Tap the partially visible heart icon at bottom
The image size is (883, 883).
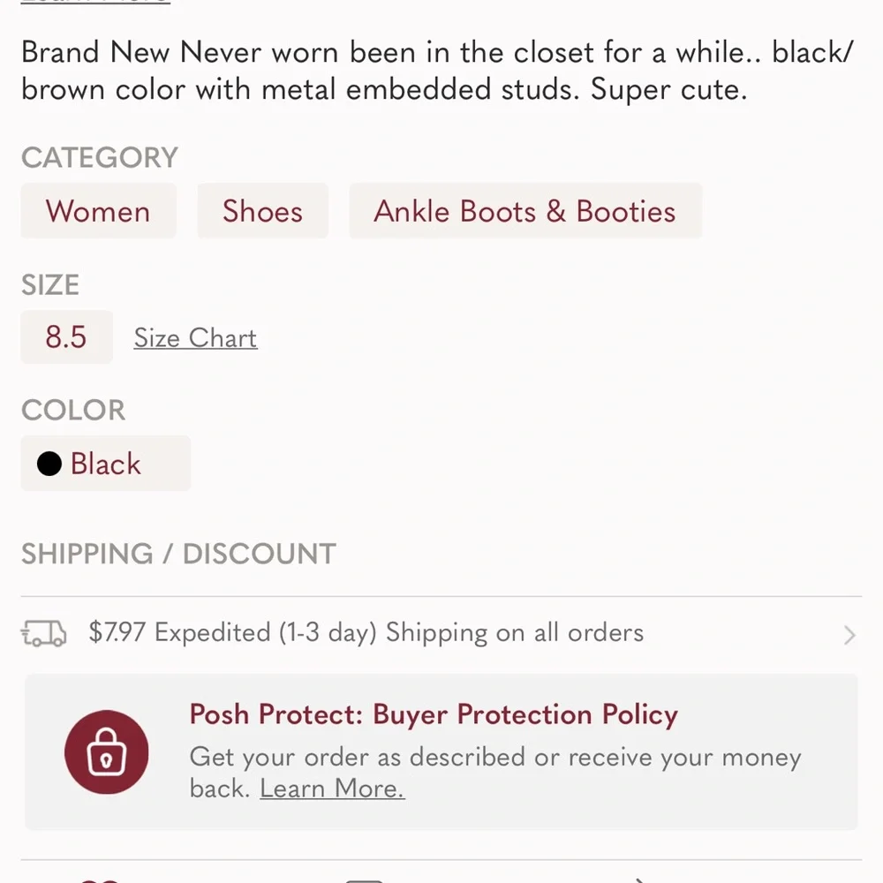[99, 879]
